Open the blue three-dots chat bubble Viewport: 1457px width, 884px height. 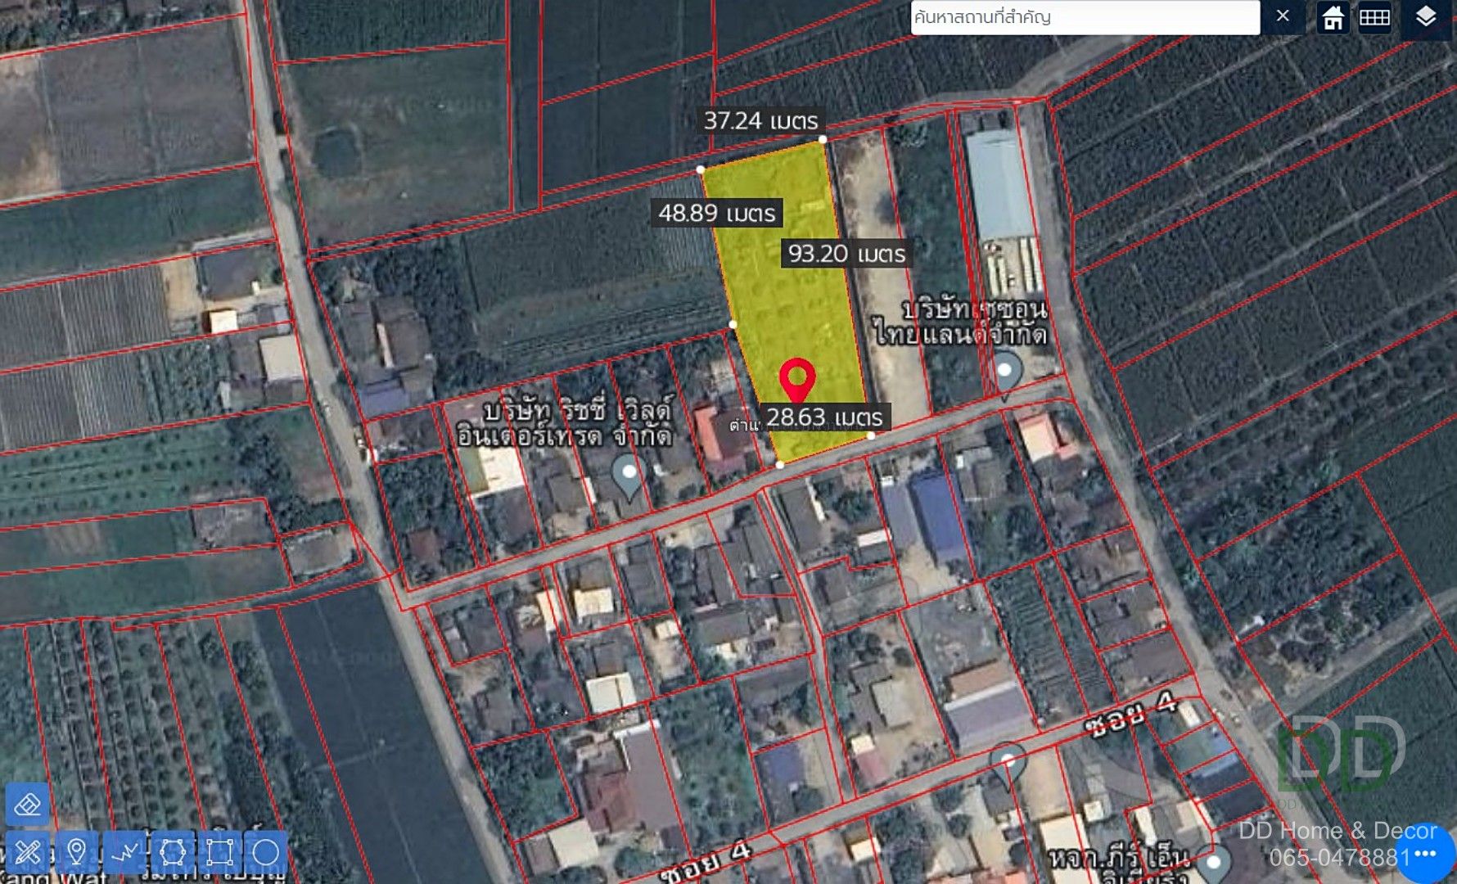tap(1425, 854)
